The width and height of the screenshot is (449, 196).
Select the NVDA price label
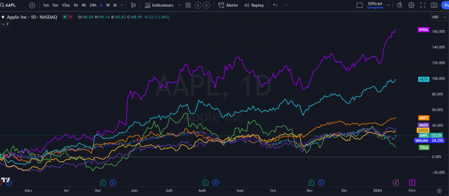[x=424, y=30]
